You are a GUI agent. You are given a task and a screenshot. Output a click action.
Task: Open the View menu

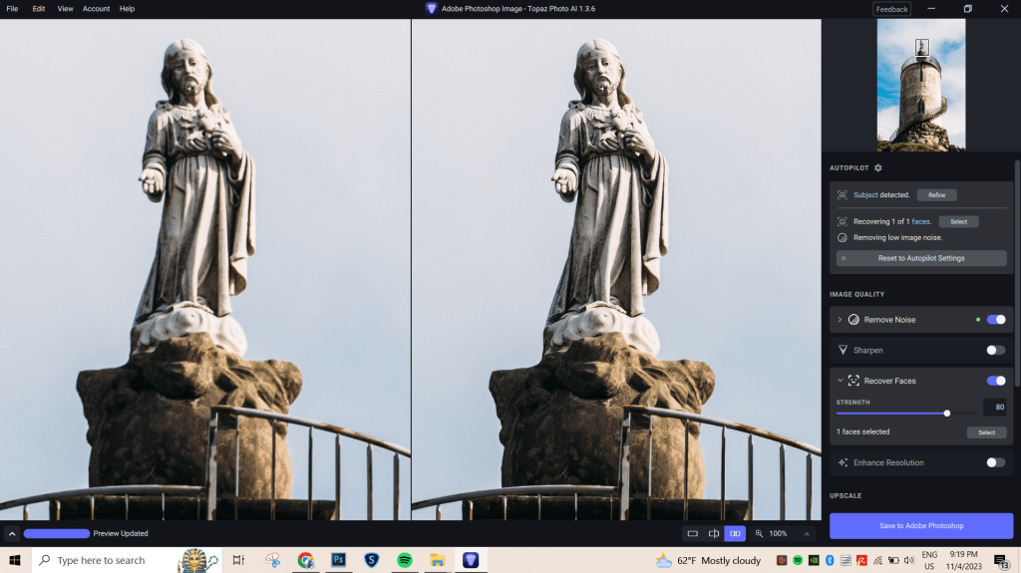(65, 9)
